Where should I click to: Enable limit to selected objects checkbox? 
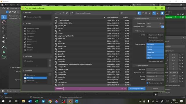pos(147,35)
